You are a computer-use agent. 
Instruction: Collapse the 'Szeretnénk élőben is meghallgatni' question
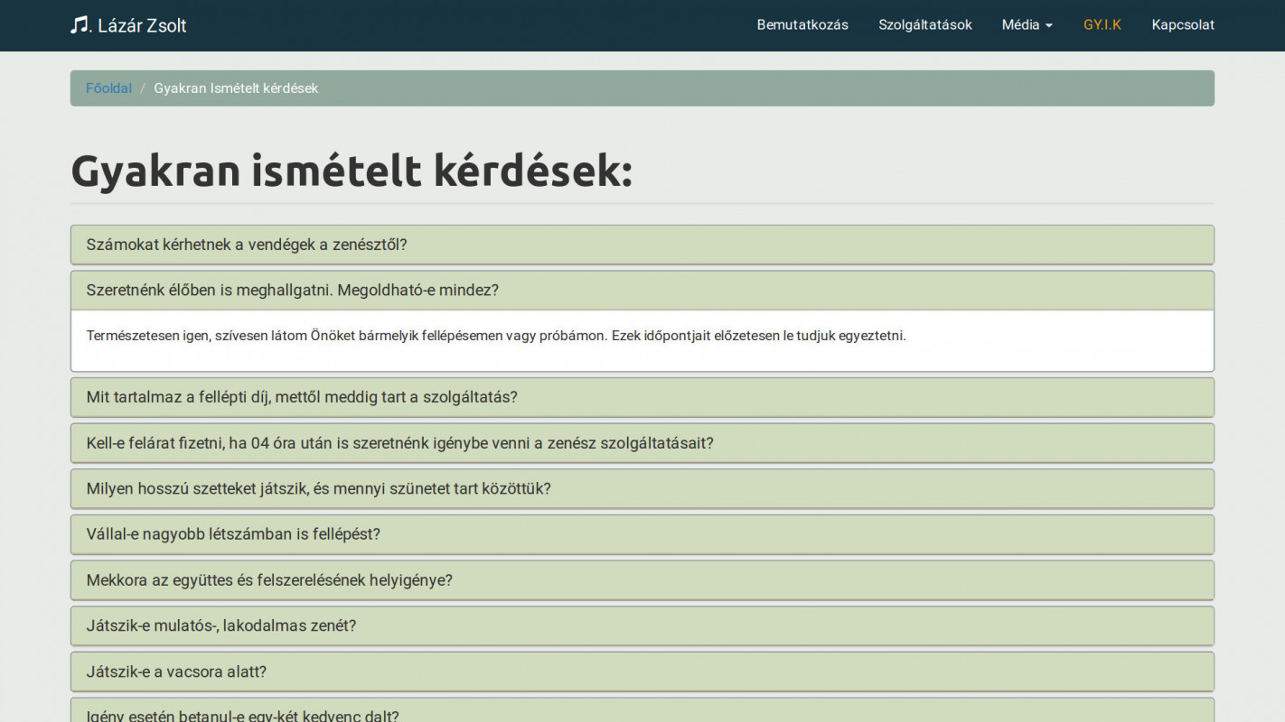pyautogui.click(x=292, y=291)
